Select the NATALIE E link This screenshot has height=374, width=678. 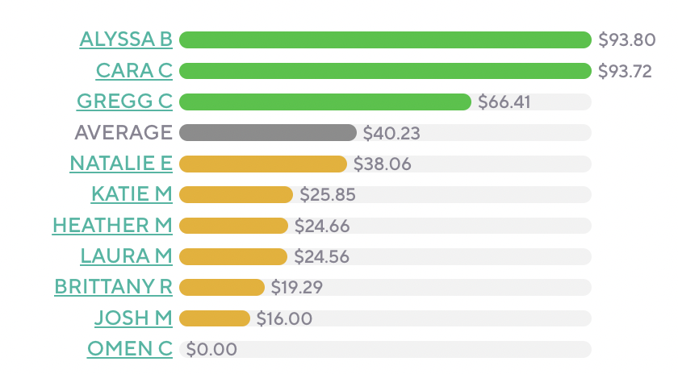point(121,164)
